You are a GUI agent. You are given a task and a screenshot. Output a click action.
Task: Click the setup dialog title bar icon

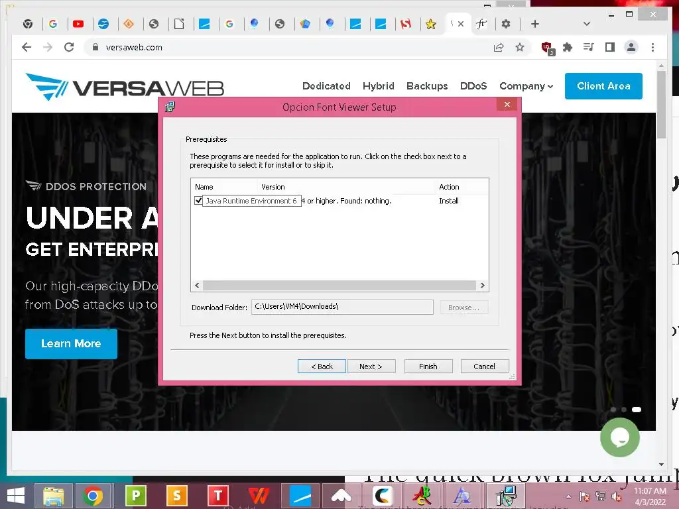[x=170, y=107]
